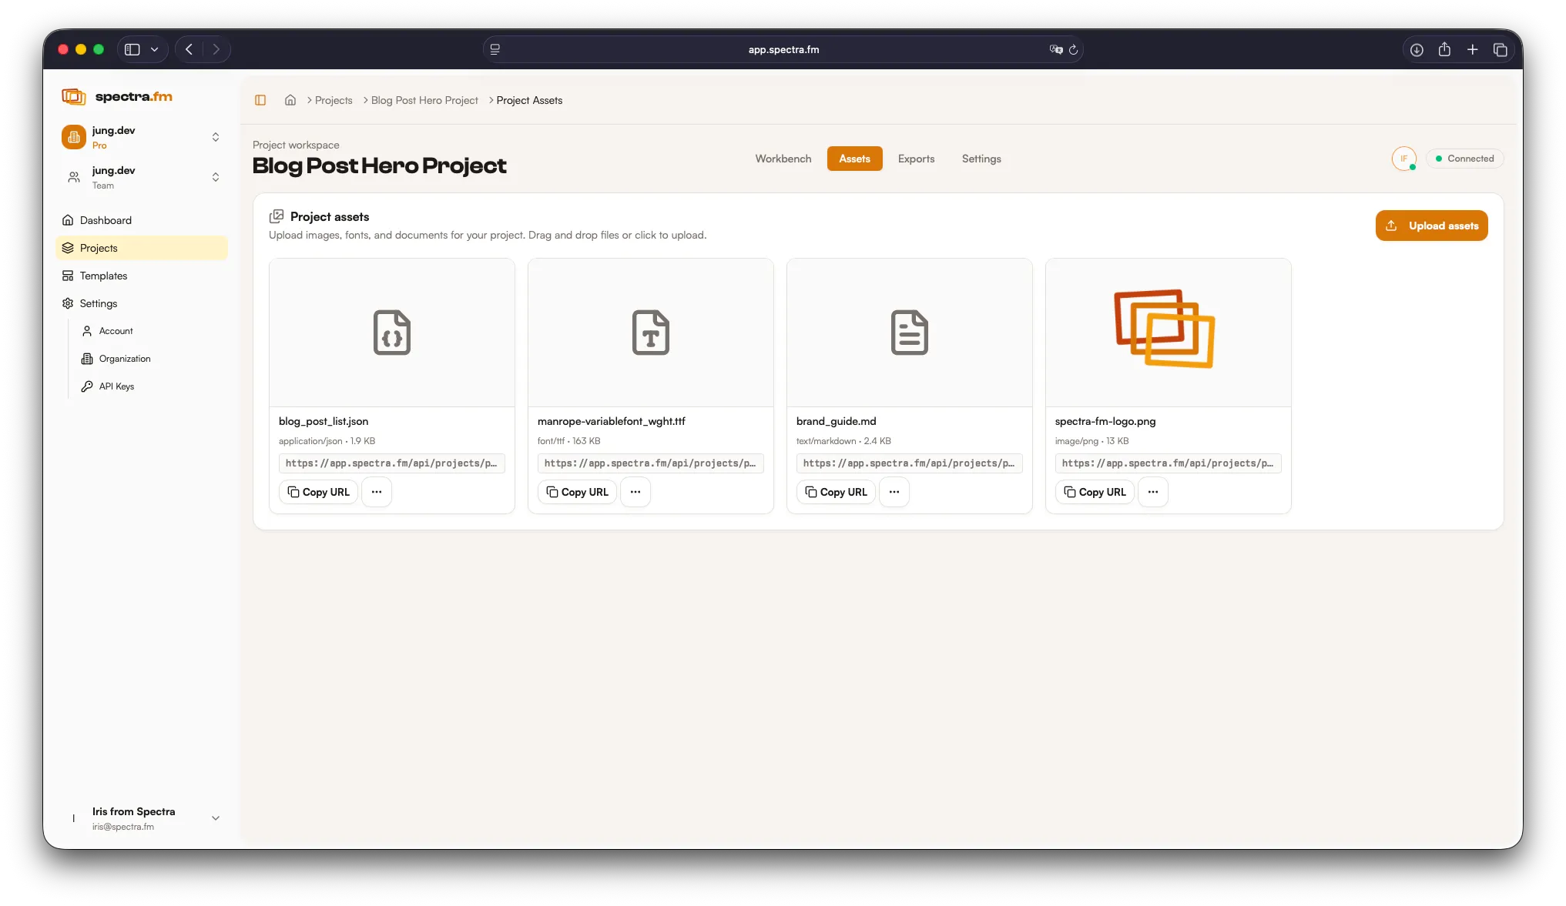Open the blog_post_list.json overflow menu

tap(377, 492)
